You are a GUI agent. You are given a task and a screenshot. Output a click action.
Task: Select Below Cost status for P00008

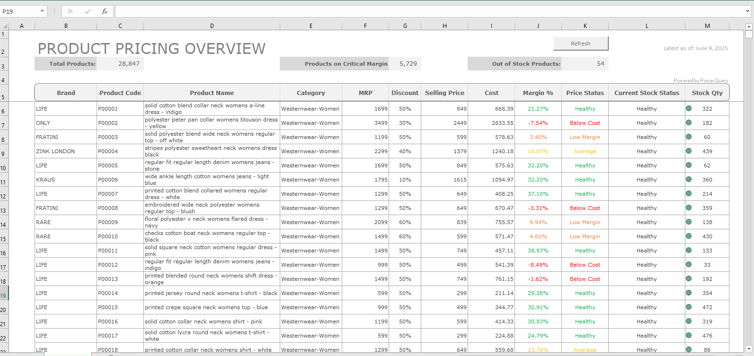pyautogui.click(x=585, y=208)
